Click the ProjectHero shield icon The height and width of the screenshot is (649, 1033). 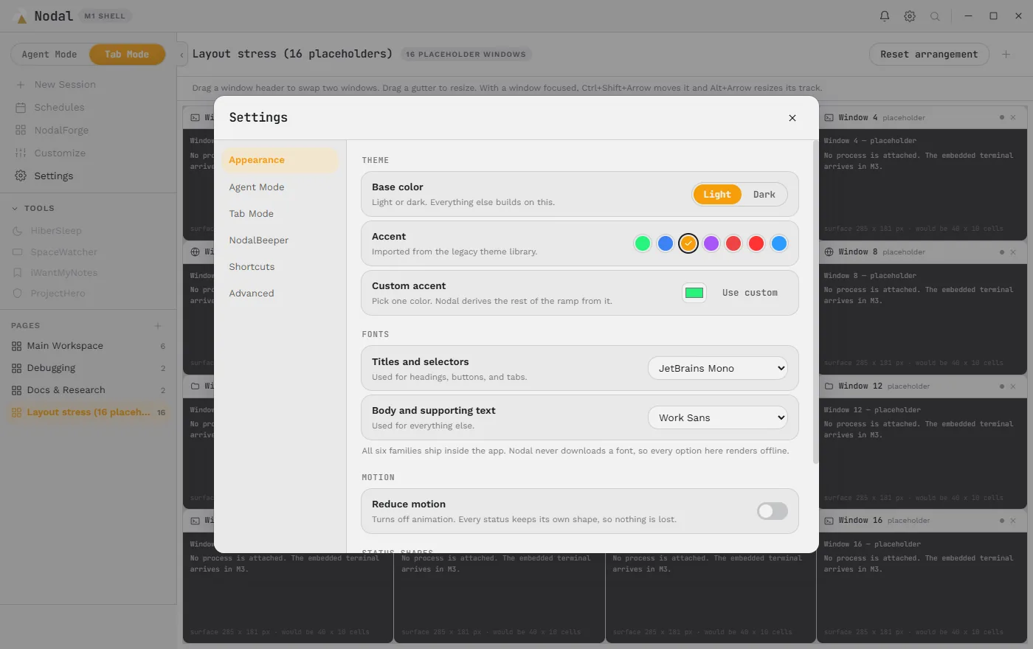coord(18,294)
